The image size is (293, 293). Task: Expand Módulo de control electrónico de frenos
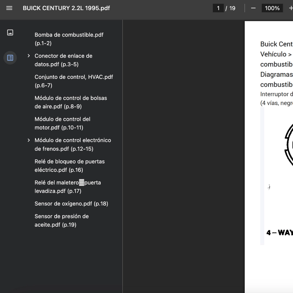[28, 140]
